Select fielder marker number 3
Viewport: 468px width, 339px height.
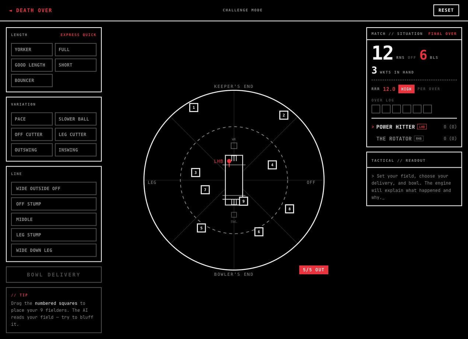(x=196, y=172)
